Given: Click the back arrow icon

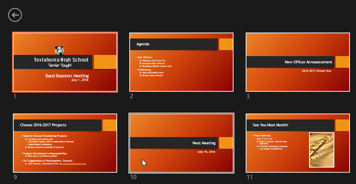Looking at the screenshot, I should 15,15.
